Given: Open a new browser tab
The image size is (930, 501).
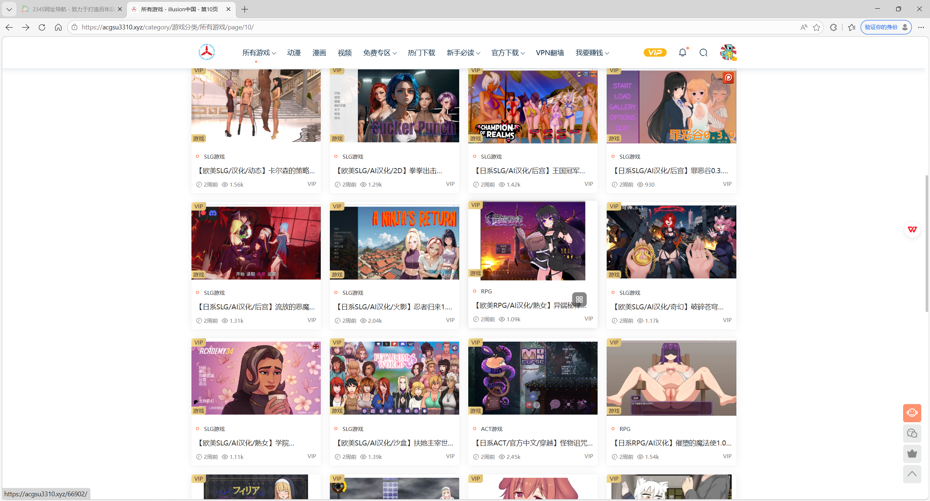Looking at the screenshot, I should pyautogui.click(x=245, y=9).
